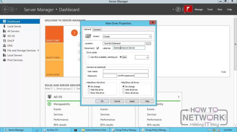Toggle the Reconnect checkbox
The image size is (237, 132).
[x=98, y=48]
